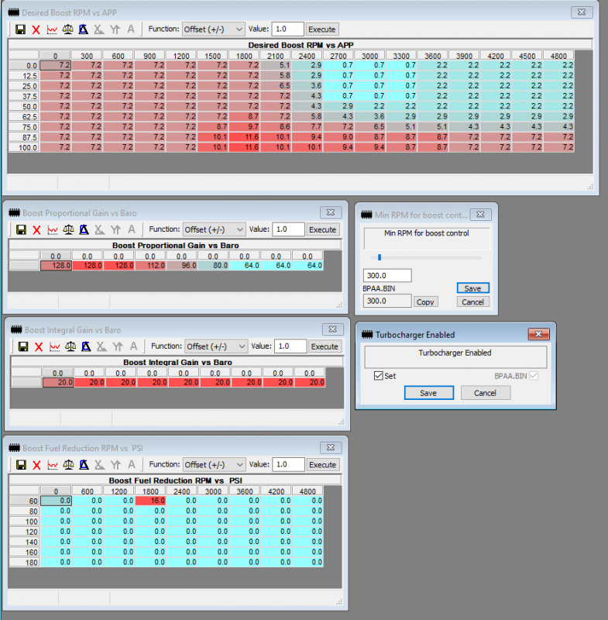Click Value input field in Desired Boost toolbar
The height and width of the screenshot is (620, 608).
click(x=287, y=29)
